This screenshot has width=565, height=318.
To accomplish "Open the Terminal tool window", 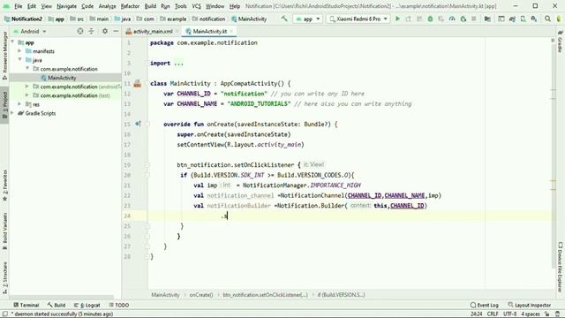I will [x=26, y=305].
